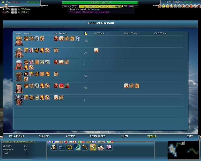Click the 'Wants' column header
This screenshot has height=161, width=201.
(x=27, y=33)
